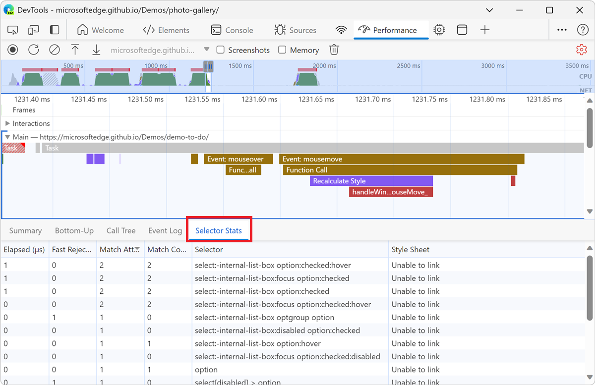Click the reload and record icon

pos(34,50)
